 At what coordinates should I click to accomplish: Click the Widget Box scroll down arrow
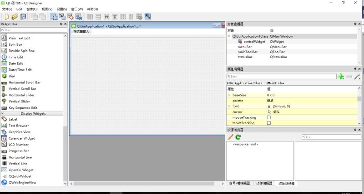pos(65,184)
